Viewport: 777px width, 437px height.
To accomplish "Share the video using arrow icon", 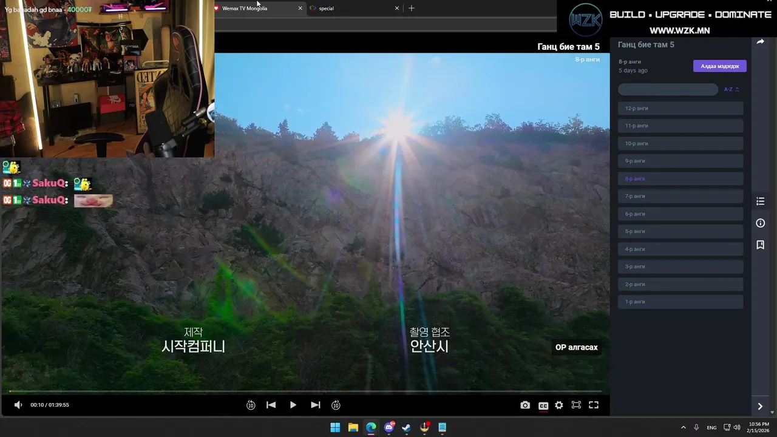I will click(760, 42).
